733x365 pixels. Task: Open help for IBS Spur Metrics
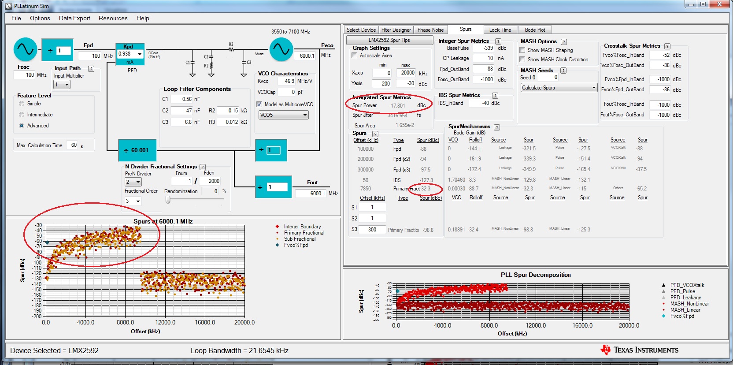(495, 96)
